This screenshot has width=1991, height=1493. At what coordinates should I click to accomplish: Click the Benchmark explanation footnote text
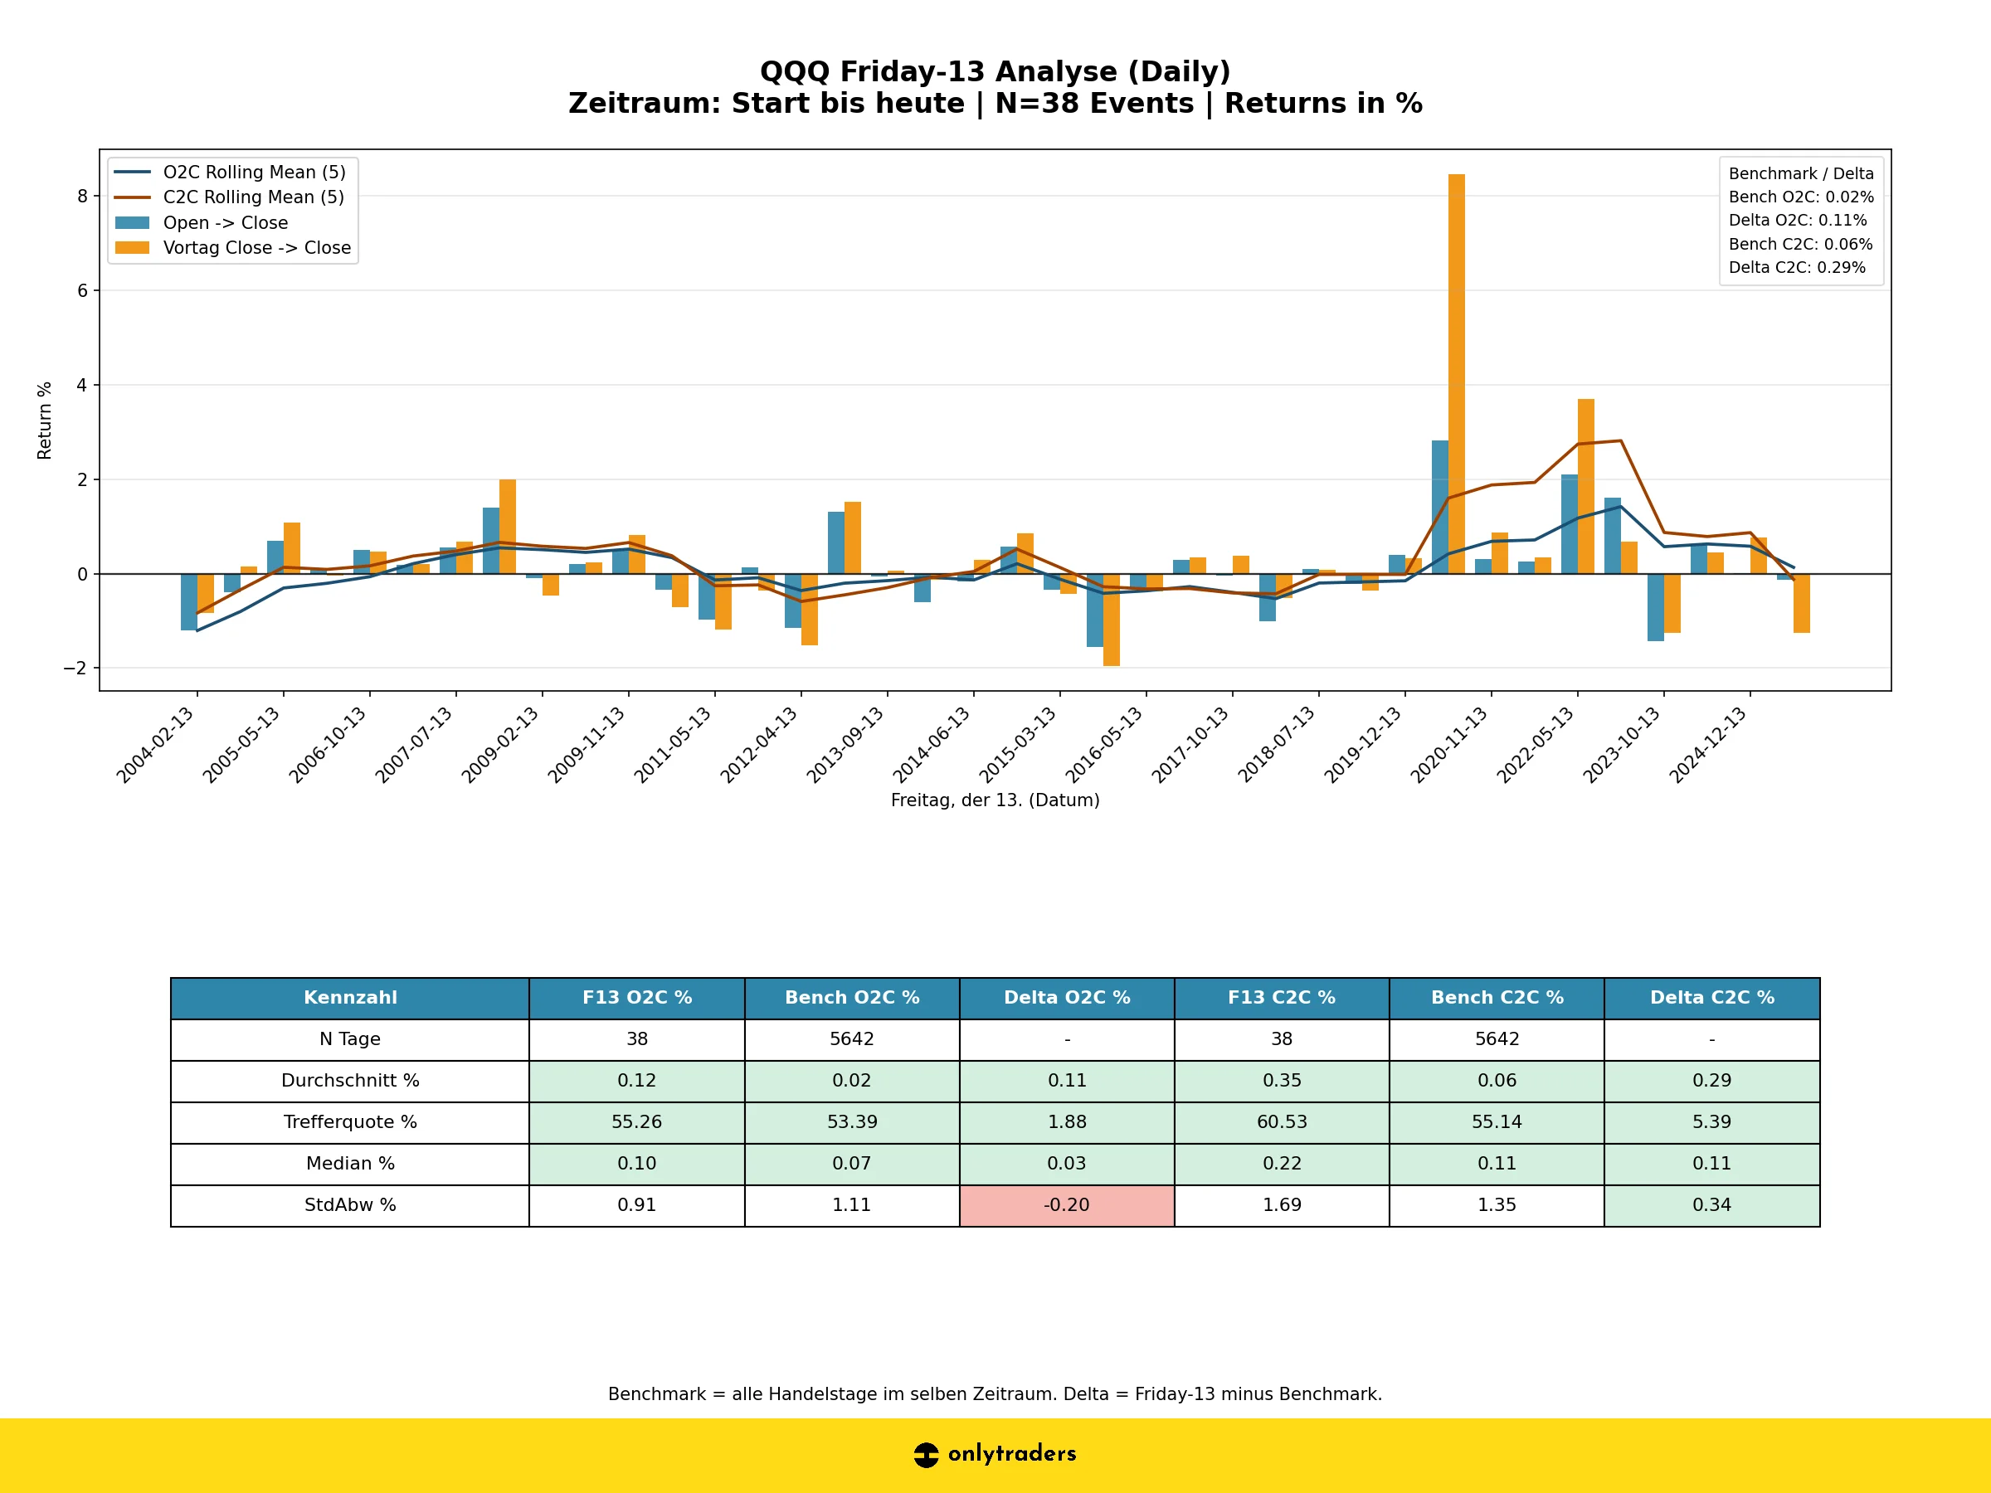(995, 1394)
